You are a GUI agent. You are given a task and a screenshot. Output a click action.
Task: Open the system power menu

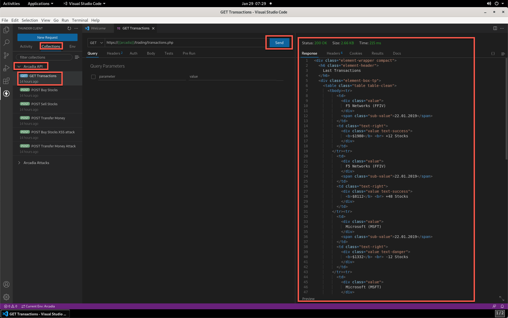(497, 3)
